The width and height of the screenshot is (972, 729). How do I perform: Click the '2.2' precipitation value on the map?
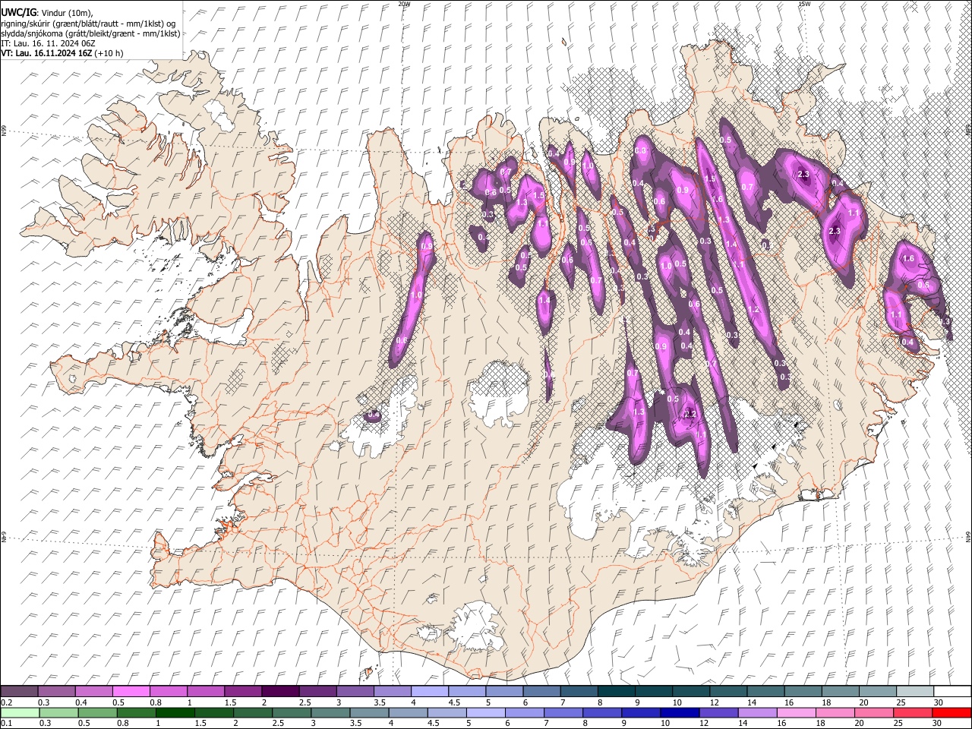(x=690, y=414)
